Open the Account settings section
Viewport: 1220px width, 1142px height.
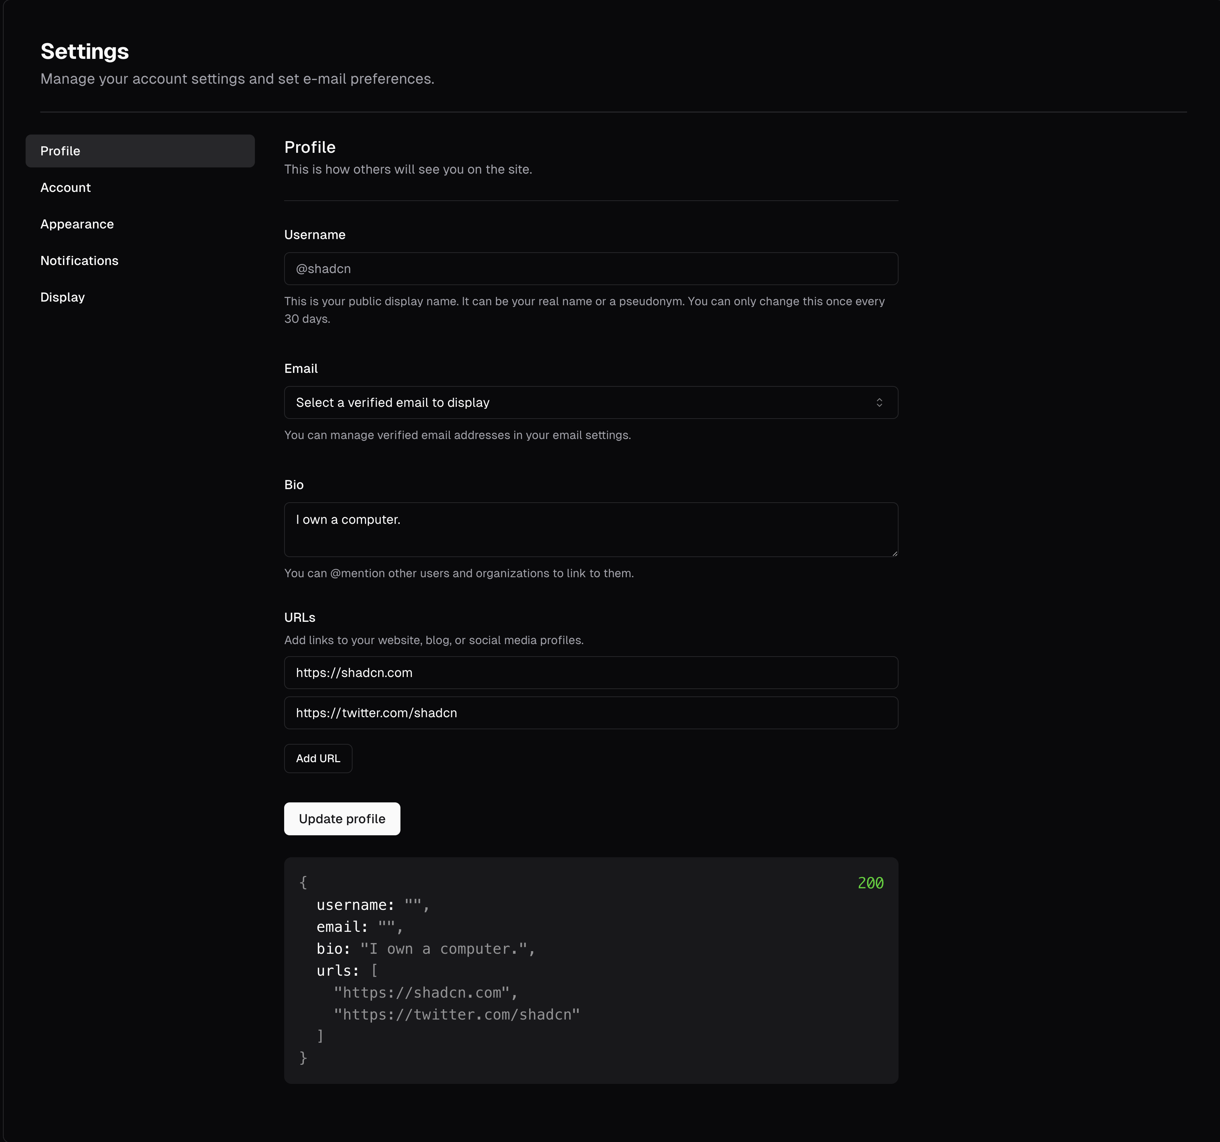click(x=66, y=188)
